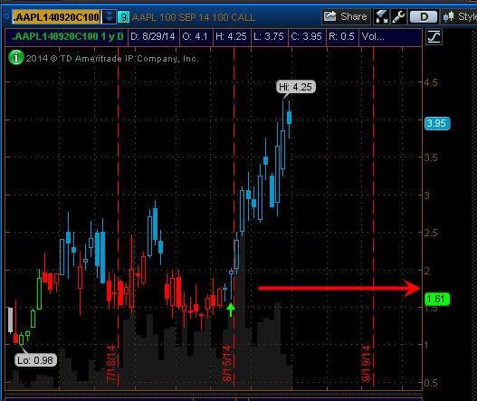Open the symbol dropdown arrow

coord(109,17)
